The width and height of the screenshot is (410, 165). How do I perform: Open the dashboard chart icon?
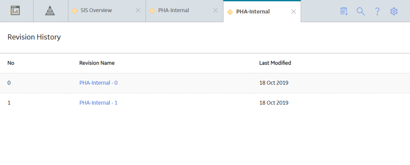tap(15, 11)
